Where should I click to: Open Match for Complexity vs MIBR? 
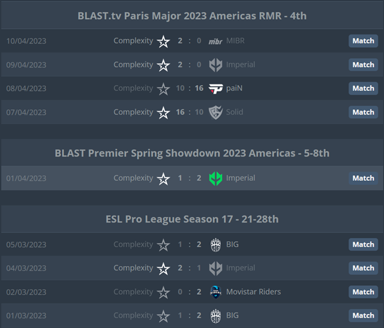pos(363,41)
